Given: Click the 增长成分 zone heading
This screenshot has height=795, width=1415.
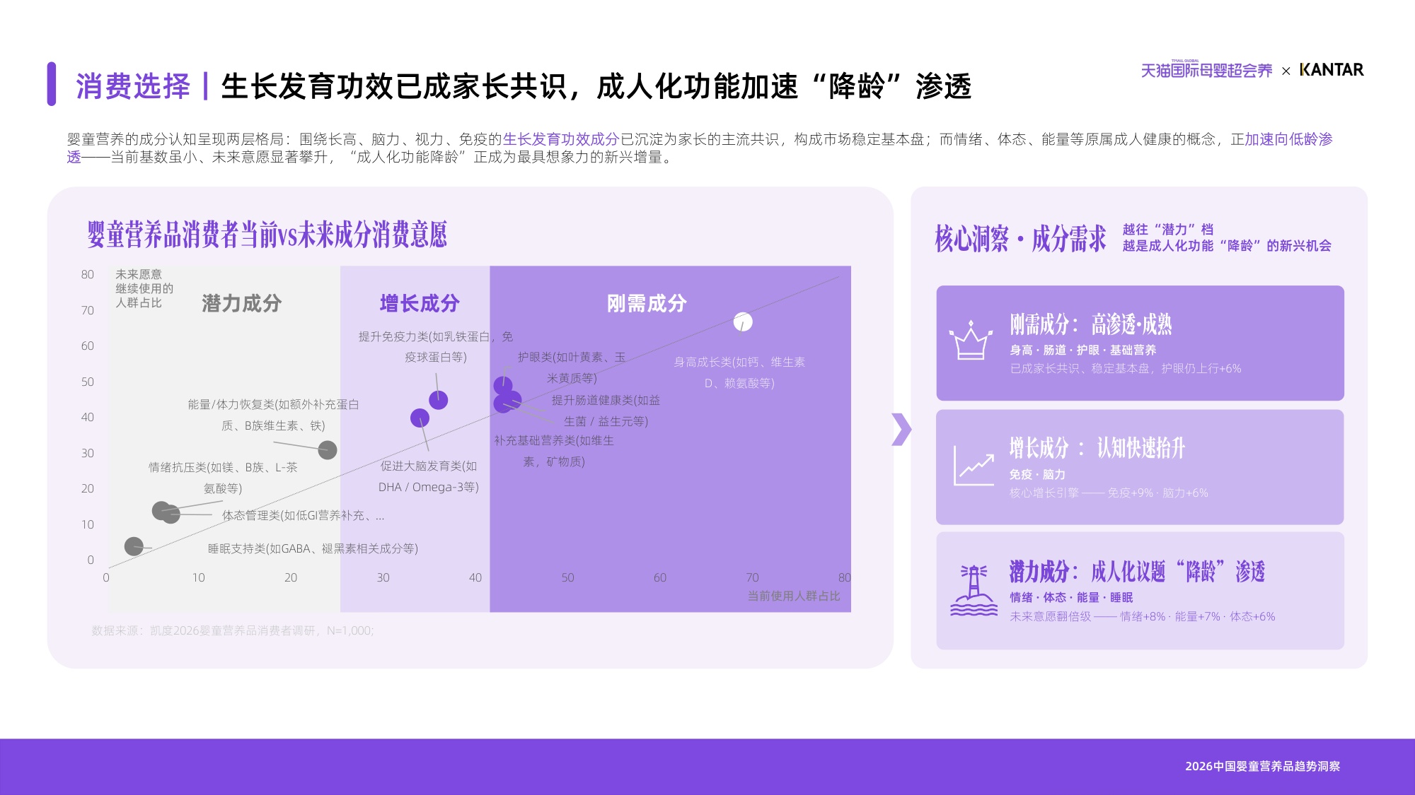Looking at the screenshot, I should click(420, 304).
